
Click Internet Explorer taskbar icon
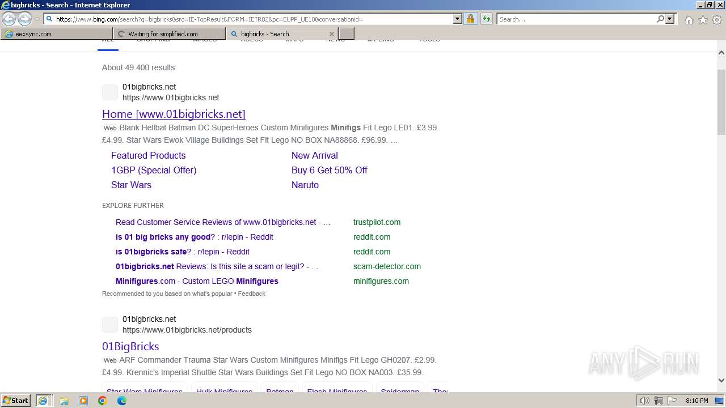pos(44,401)
